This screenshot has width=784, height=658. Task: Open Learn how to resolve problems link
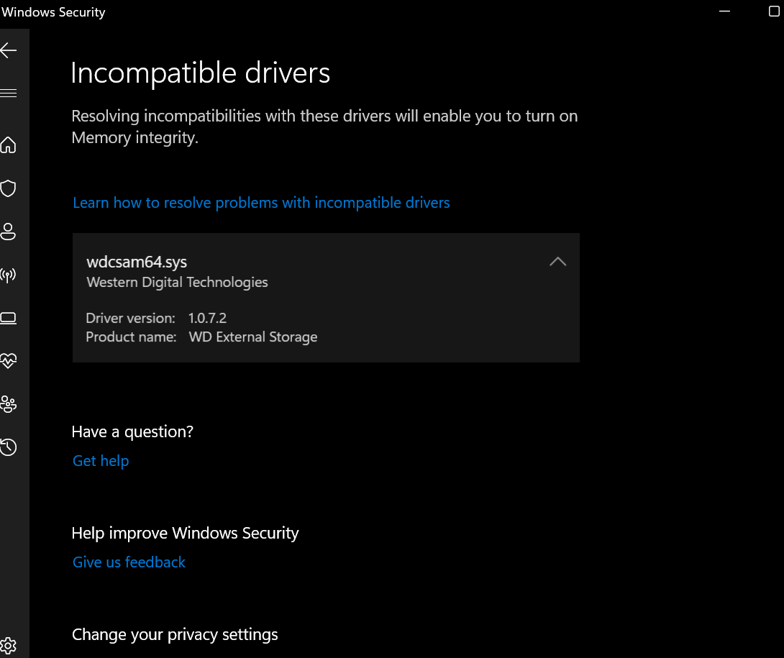(x=261, y=203)
